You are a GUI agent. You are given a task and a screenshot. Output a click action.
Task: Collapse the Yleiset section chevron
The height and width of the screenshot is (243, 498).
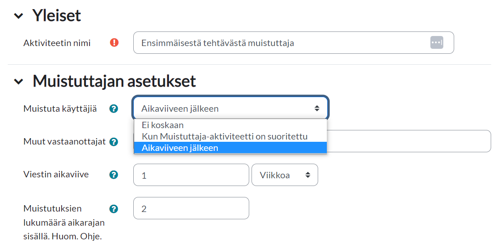[x=18, y=16]
